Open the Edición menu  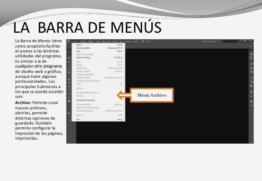(83, 41)
